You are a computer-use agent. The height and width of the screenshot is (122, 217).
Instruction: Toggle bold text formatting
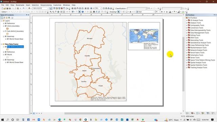click(162, 12)
